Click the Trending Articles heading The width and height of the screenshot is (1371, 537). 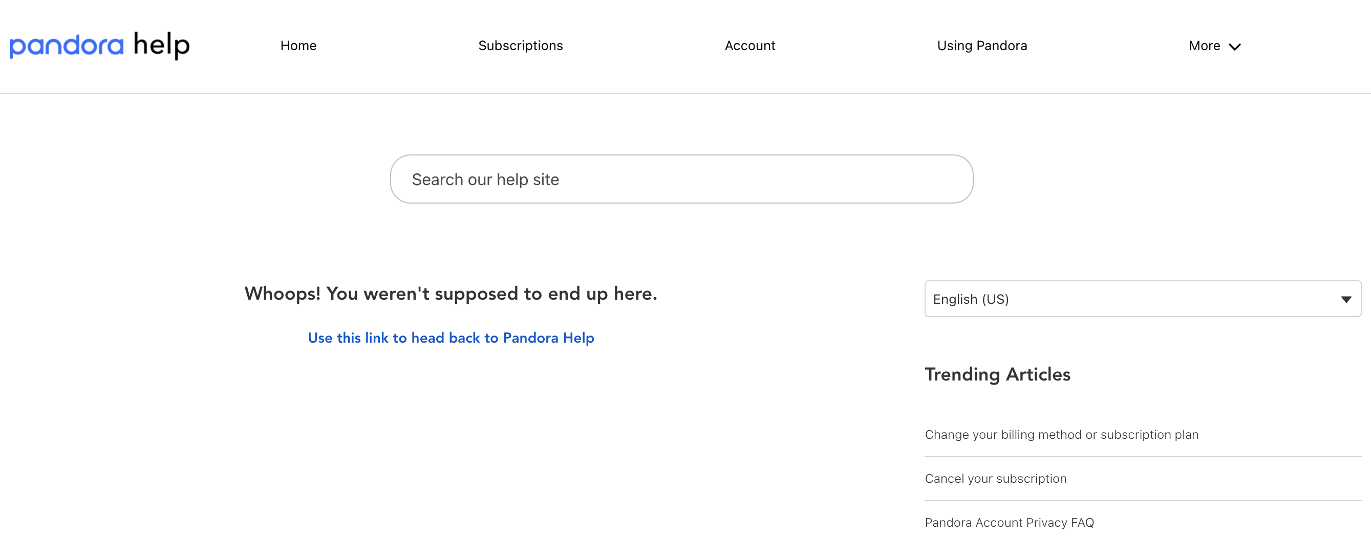tap(998, 374)
